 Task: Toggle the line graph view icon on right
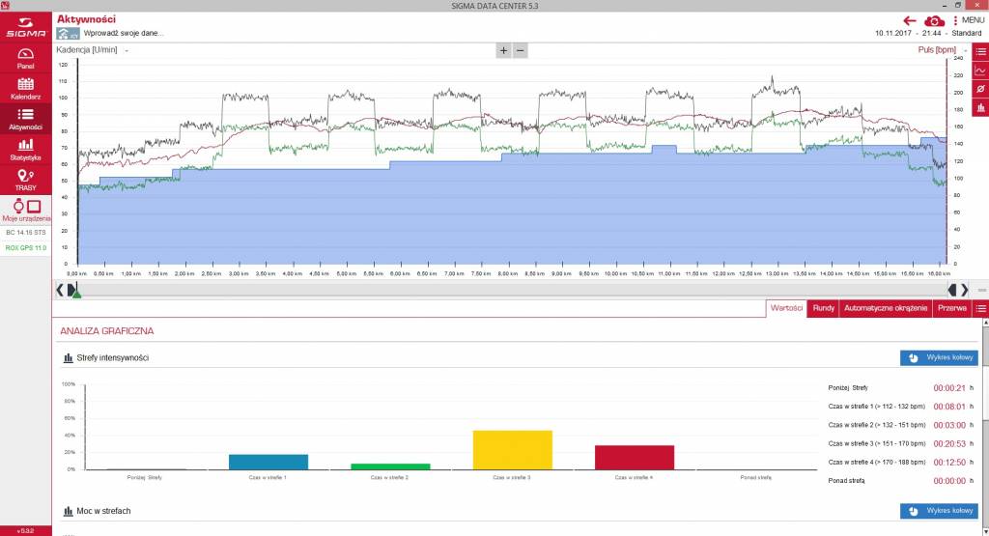point(980,71)
